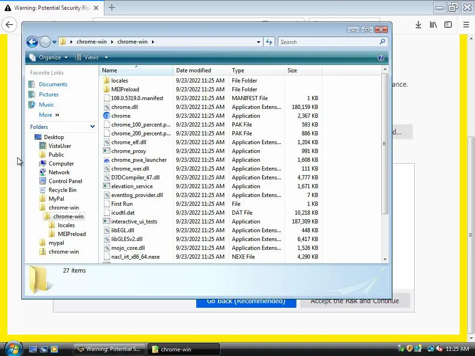Sort by Size column header

(x=303, y=70)
